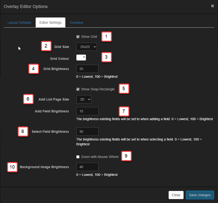Open the Overlays tab
The image size is (218, 203).
click(x=76, y=23)
